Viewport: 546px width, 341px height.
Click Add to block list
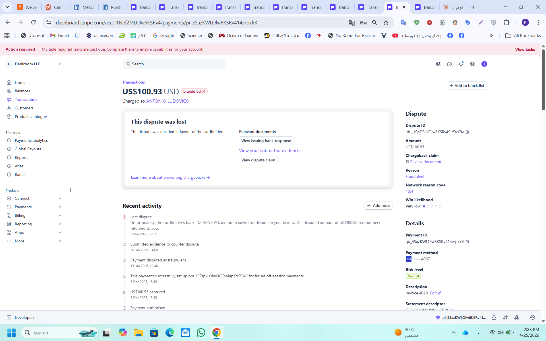click(x=467, y=86)
